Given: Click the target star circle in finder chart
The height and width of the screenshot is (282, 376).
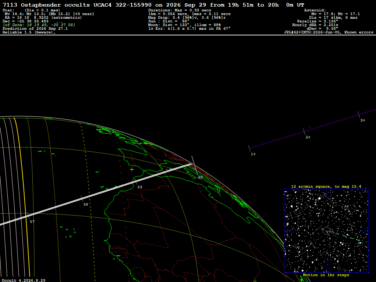Looking at the screenshot, I should click(326, 231).
